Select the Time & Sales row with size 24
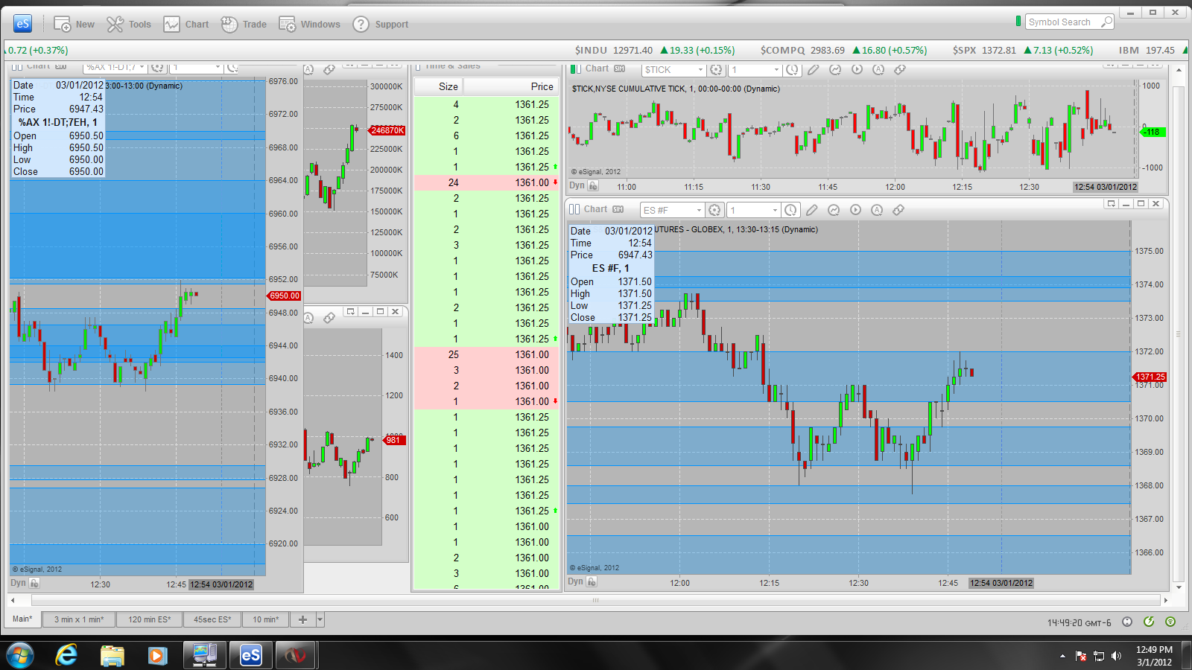 click(487, 182)
